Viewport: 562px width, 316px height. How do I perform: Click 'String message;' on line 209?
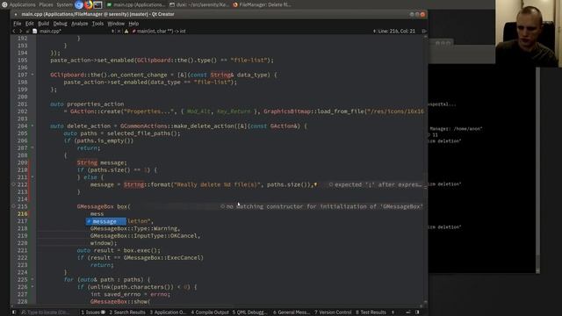point(102,162)
